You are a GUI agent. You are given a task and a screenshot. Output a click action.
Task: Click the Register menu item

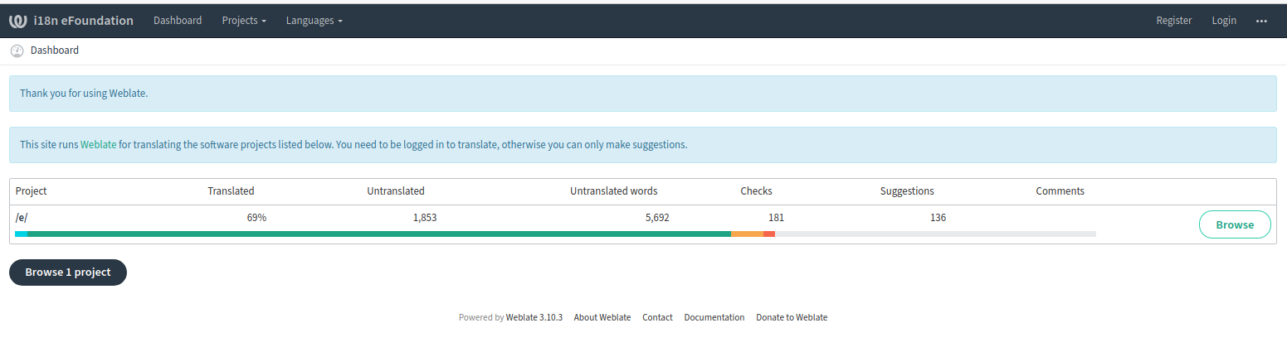1173,21
